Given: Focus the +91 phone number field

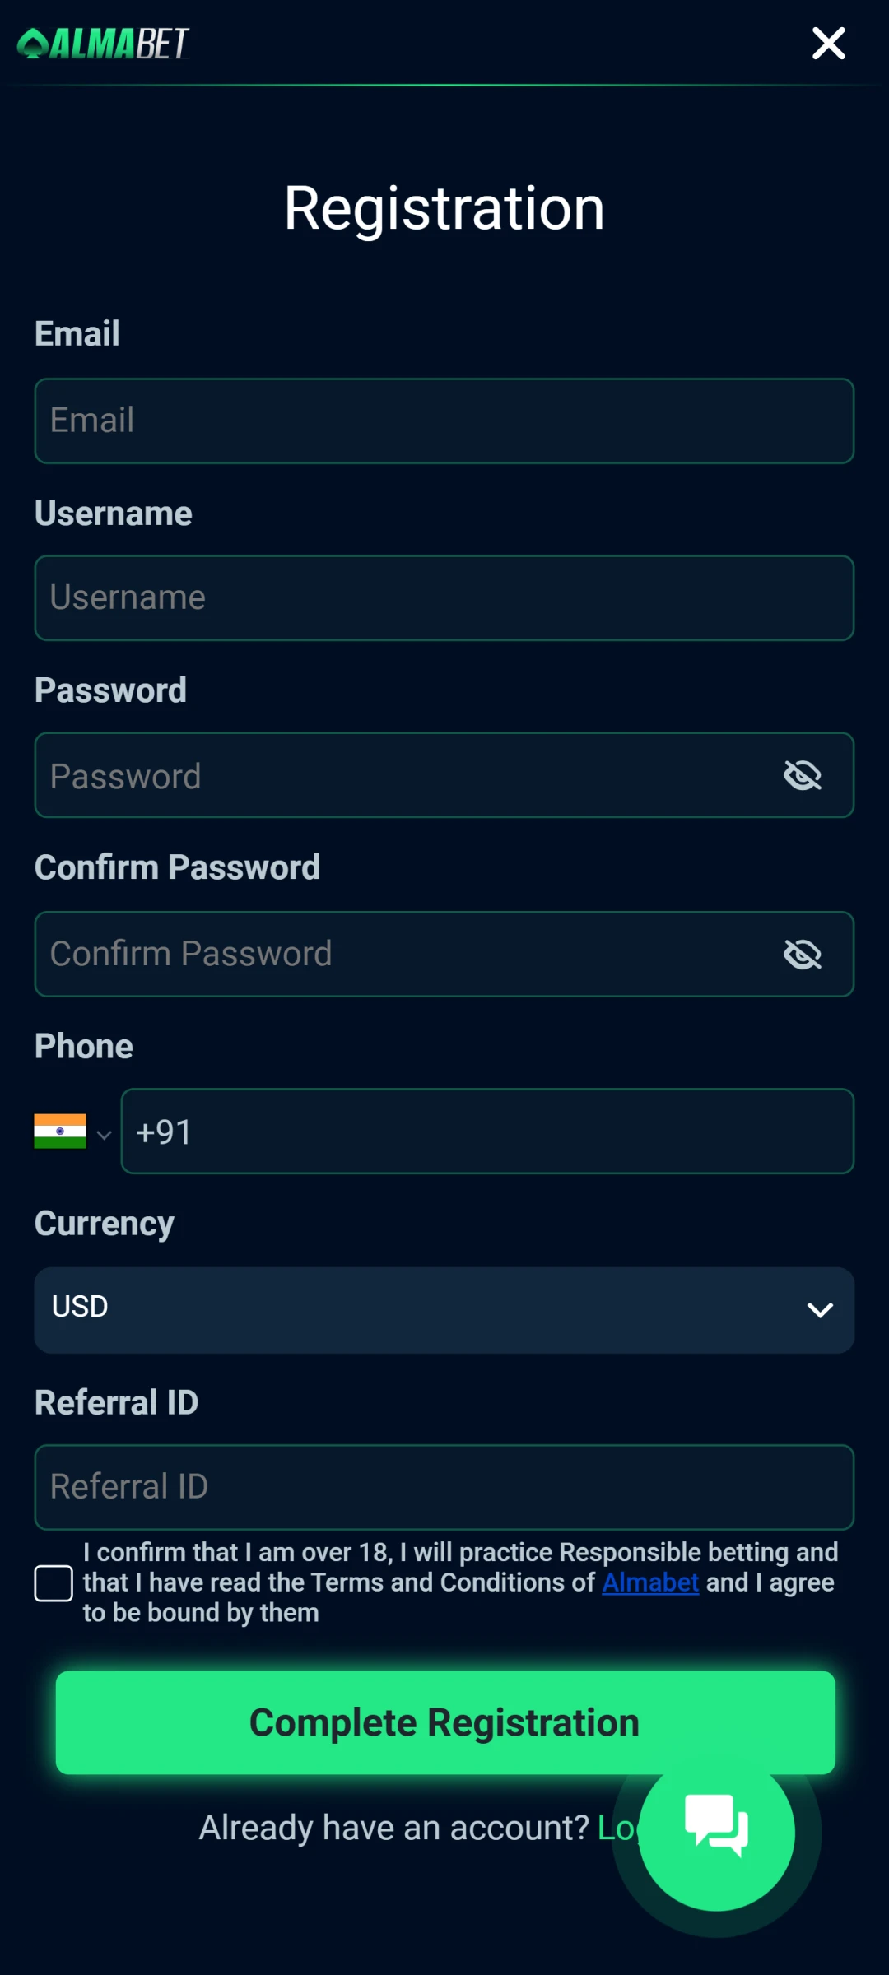Looking at the screenshot, I should pos(487,1132).
